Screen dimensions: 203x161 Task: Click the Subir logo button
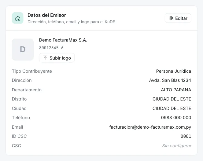click(x=57, y=58)
